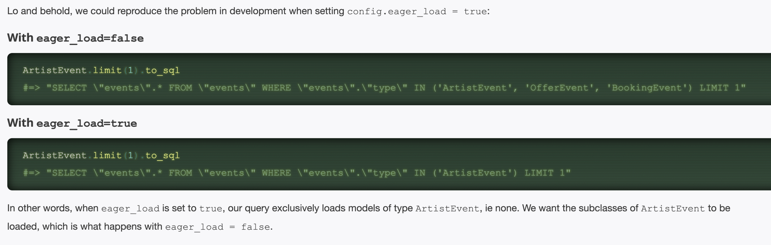This screenshot has width=771, height=245.
Task: Click inline code "eager_load" after "In other words, when"
Action: pyautogui.click(x=130, y=209)
